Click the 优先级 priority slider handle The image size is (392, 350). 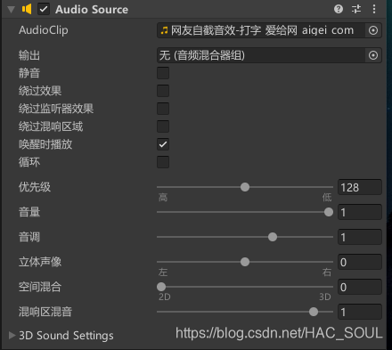click(x=245, y=187)
